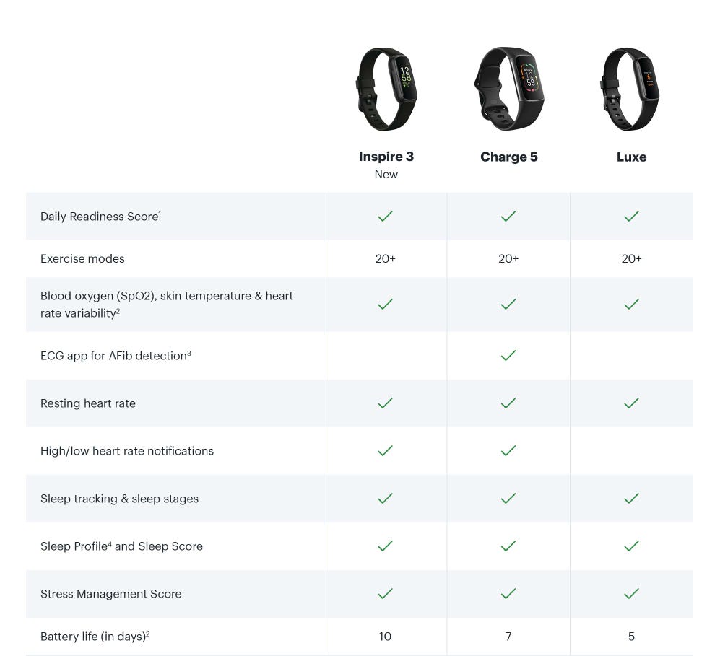Click Charge 5 exercise modes 20+ value
The width and height of the screenshot is (720, 656).
coord(508,259)
